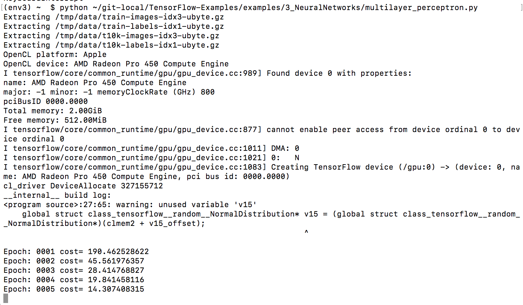Click the Epoch 0004 cost line
This screenshot has width=523, height=305.
(x=74, y=280)
